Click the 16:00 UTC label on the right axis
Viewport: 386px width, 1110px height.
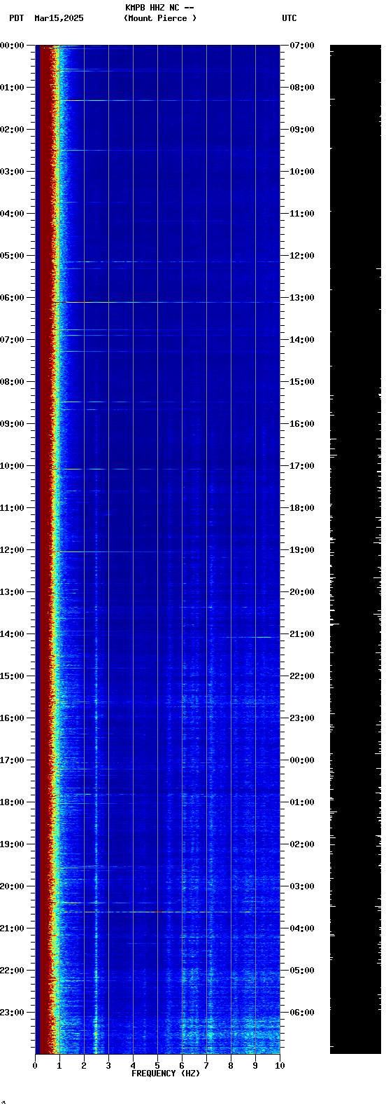302,424
